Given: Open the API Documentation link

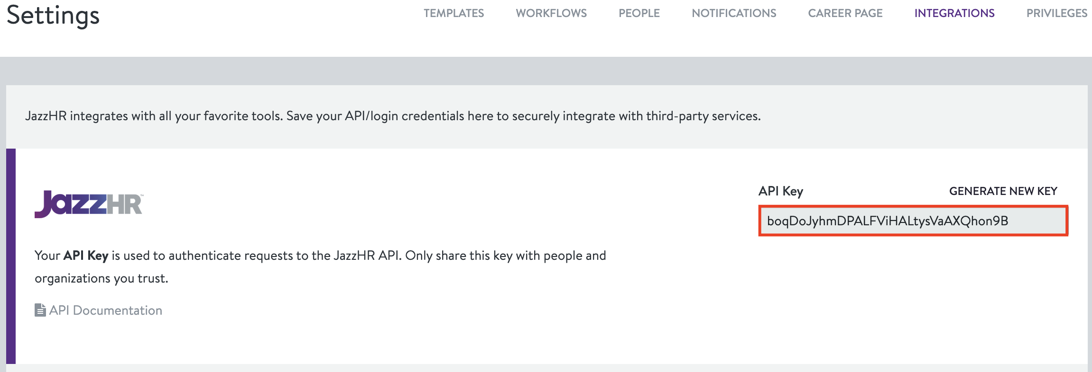Looking at the screenshot, I should click(x=105, y=310).
